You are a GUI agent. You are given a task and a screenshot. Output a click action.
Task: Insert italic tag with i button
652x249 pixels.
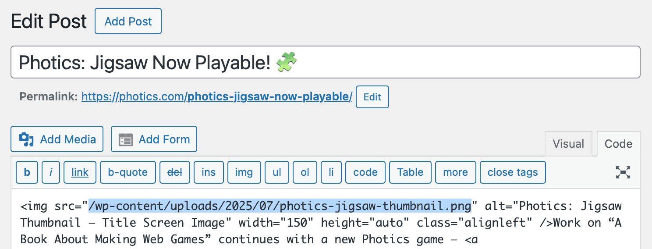tap(51, 172)
